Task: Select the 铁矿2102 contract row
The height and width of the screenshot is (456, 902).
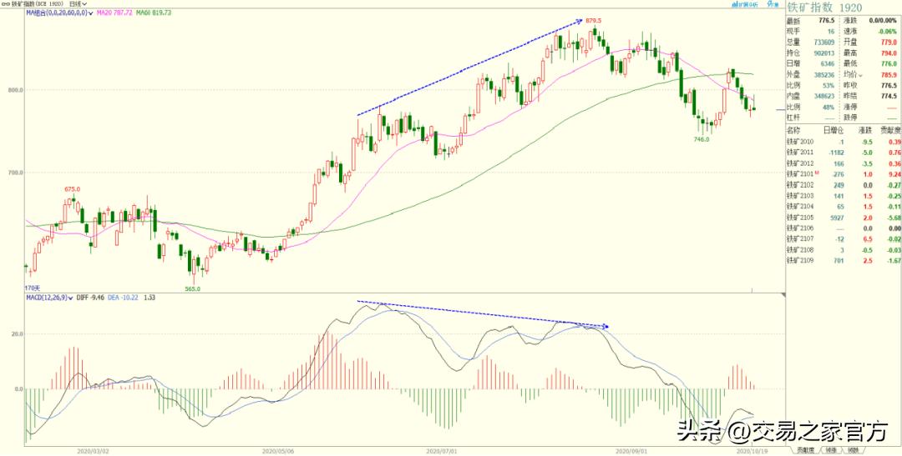Action: coord(844,185)
